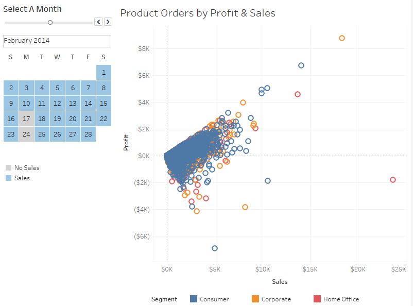Click the Select A Month heading
The width and height of the screenshot is (413, 306).
[x=32, y=9]
